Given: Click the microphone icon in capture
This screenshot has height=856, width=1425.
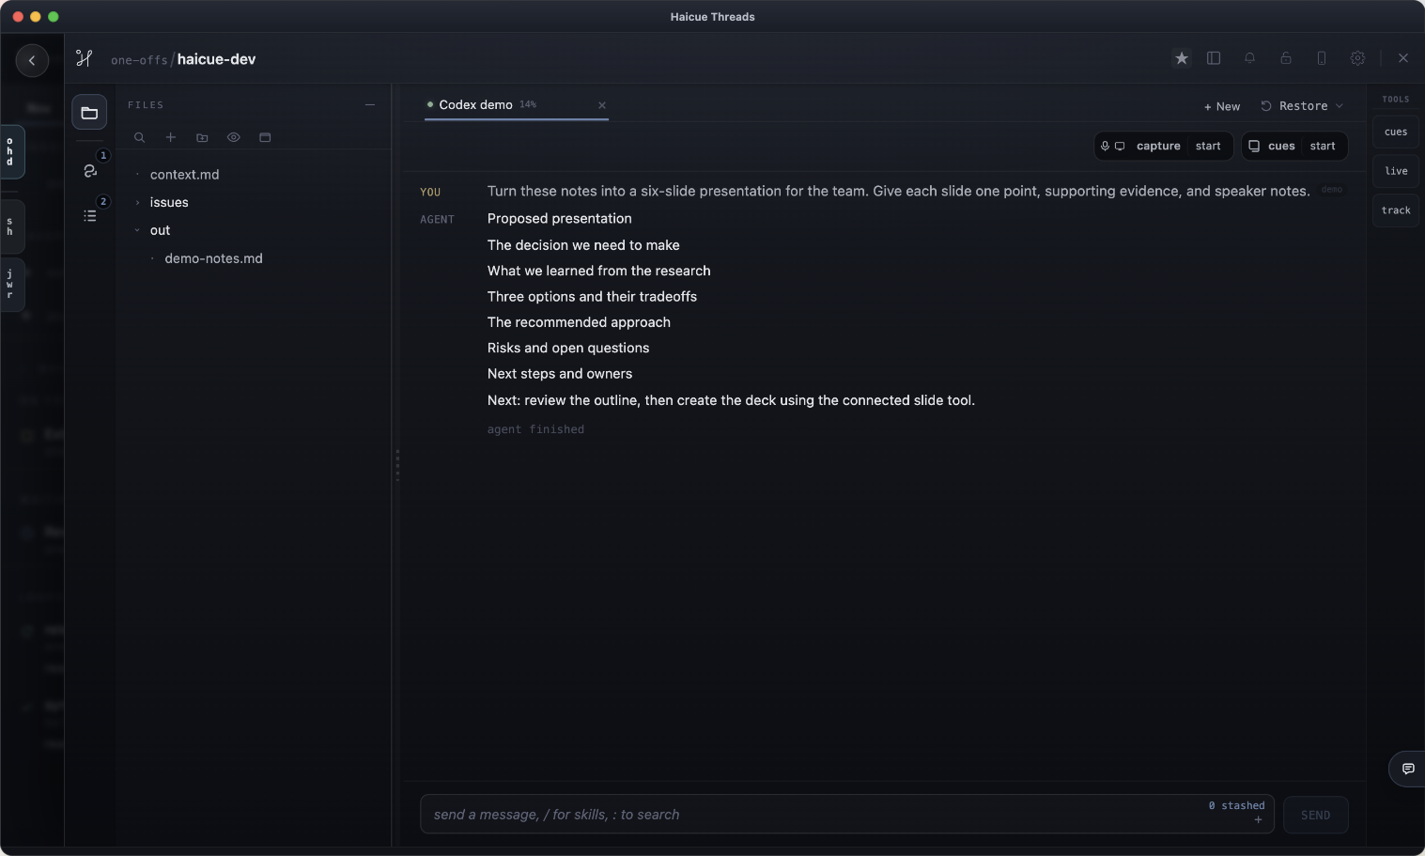Looking at the screenshot, I should coord(1106,146).
